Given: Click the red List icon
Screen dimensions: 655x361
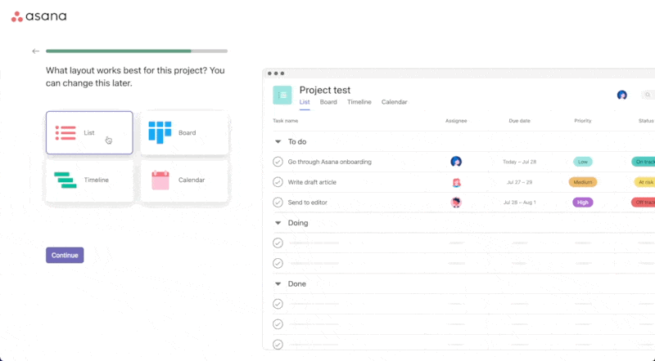Looking at the screenshot, I should click(x=65, y=133).
